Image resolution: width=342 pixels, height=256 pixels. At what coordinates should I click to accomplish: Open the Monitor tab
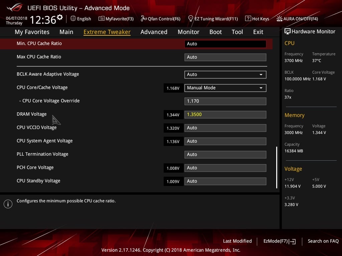point(188,32)
